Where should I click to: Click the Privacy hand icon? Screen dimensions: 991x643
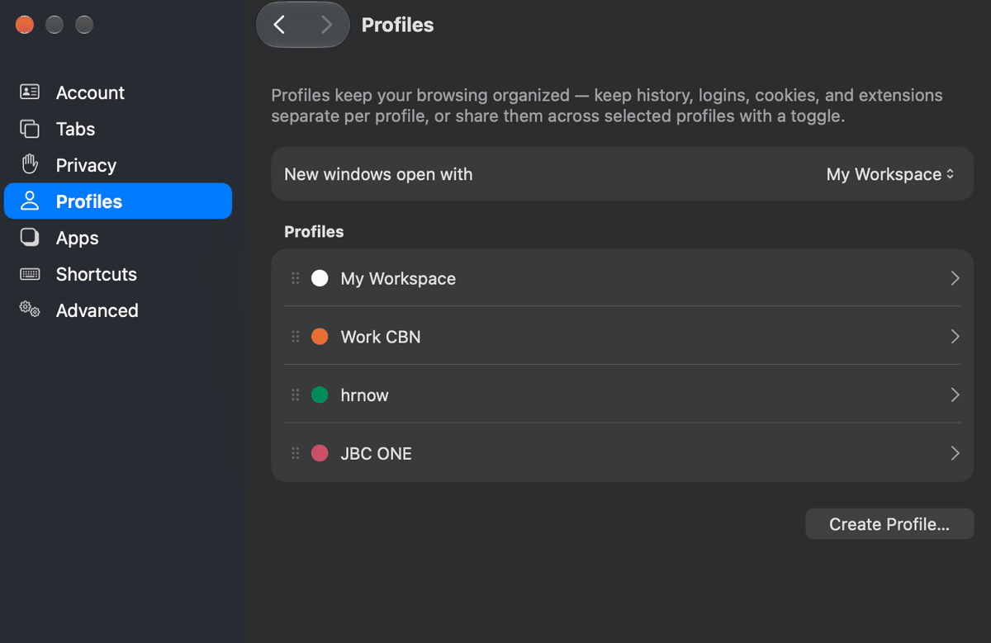click(30, 164)
